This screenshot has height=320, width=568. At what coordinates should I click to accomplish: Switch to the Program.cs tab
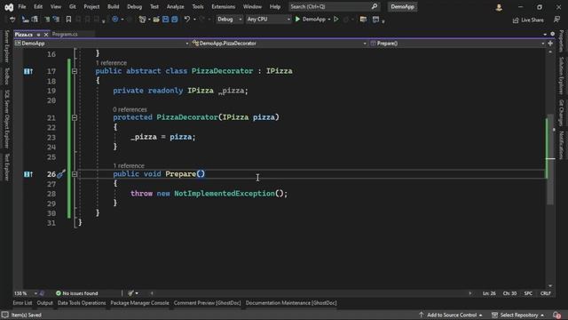click(x=65, y=34)
